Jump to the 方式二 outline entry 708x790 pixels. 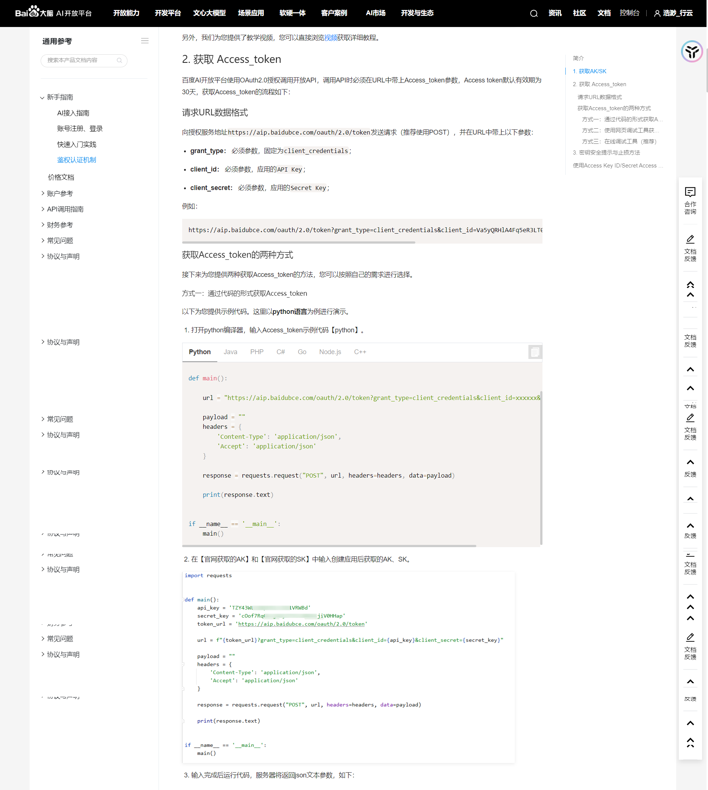pos(620,131)
